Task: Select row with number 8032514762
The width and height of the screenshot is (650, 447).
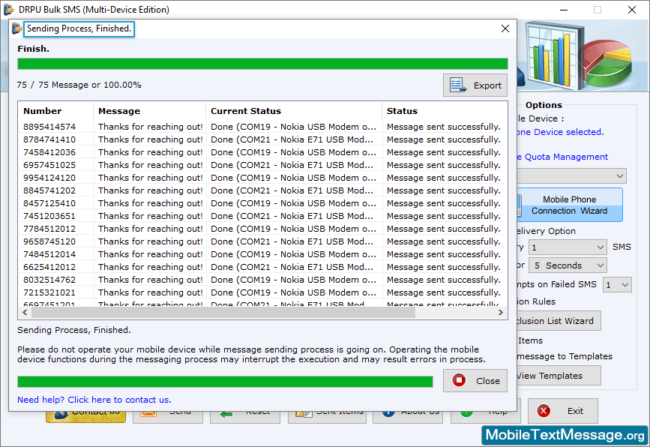Action: point(262,280)
